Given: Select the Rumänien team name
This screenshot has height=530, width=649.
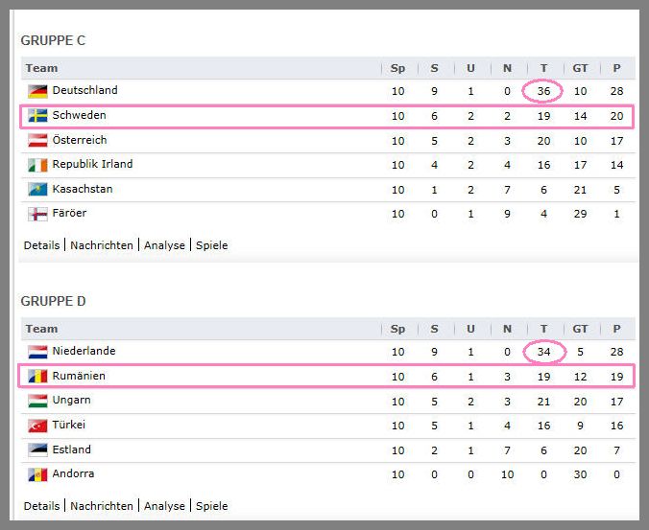Looking at the screenshot, I should [x=79, y=376].
